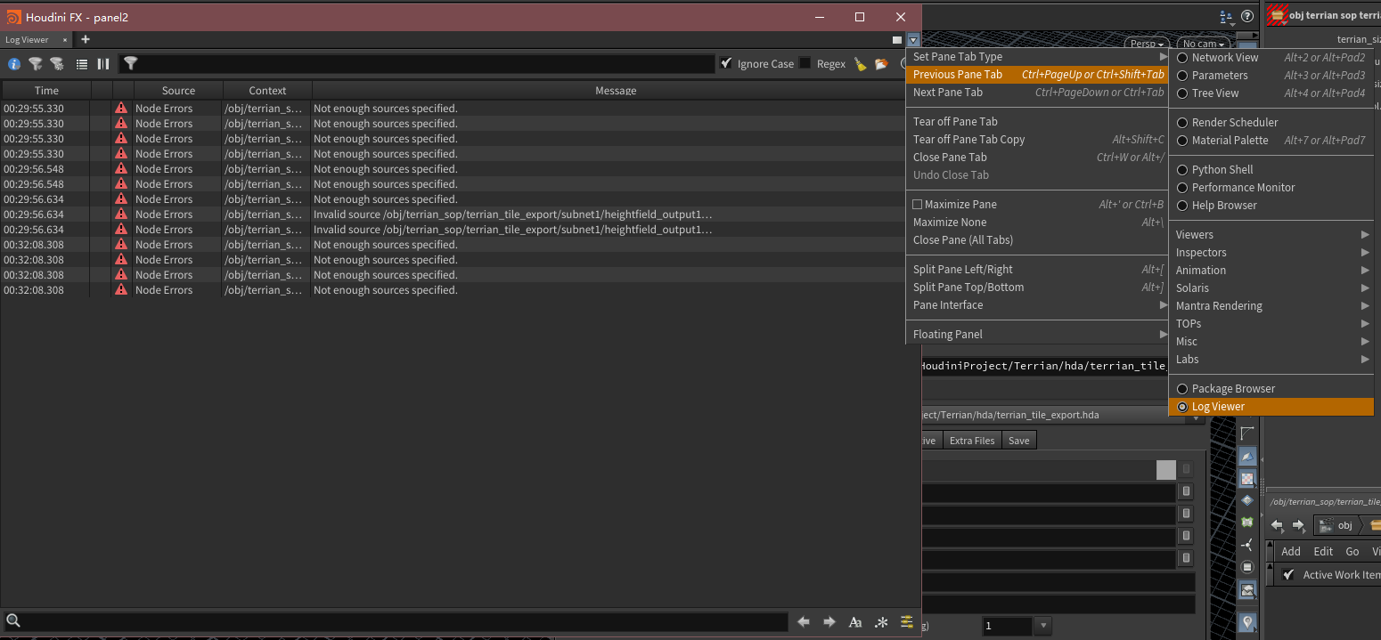Image resolution: width=1381 pixels, height=640 pixels.
Task: Click the blue info icon in Log Viewer toolbar
Action: 14,64
